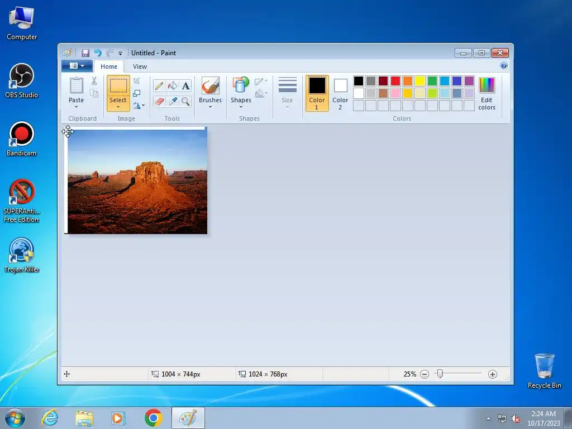This screenshot has width=572, height=429.
Task: Open the Bandicam desktop shortcut
Action: click(22, 139)
